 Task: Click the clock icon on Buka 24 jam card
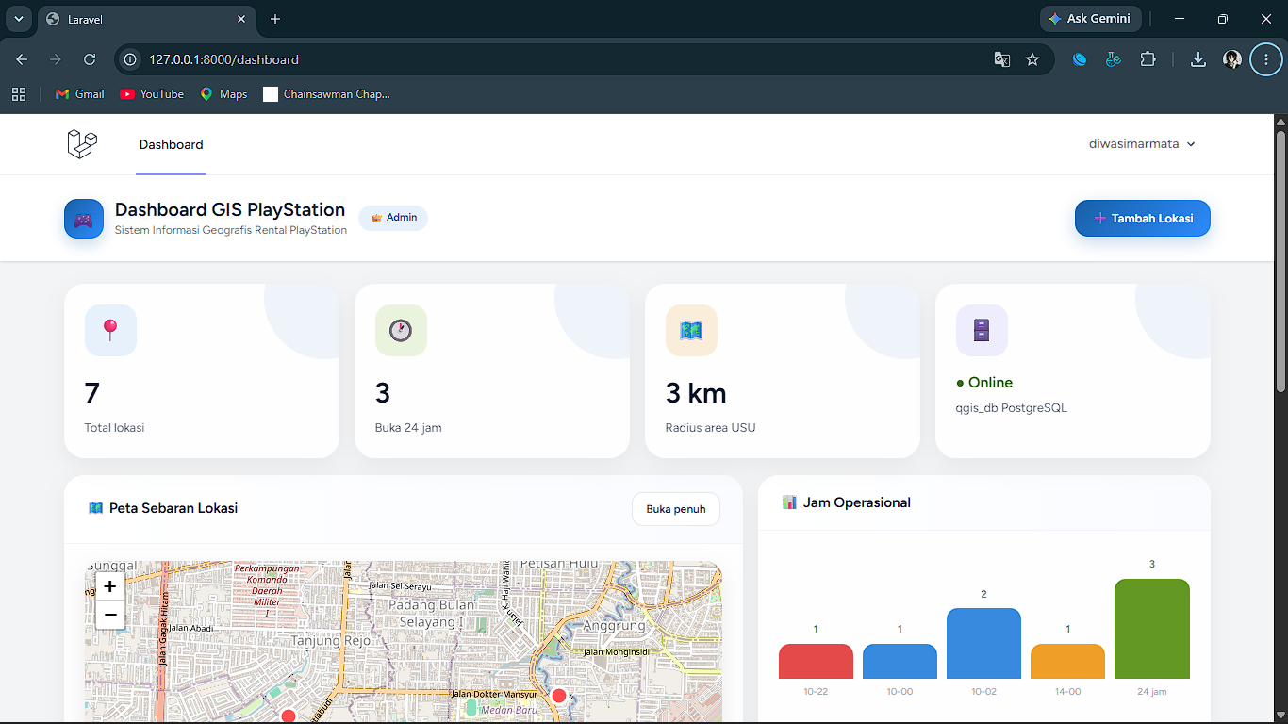coord(401,330)
